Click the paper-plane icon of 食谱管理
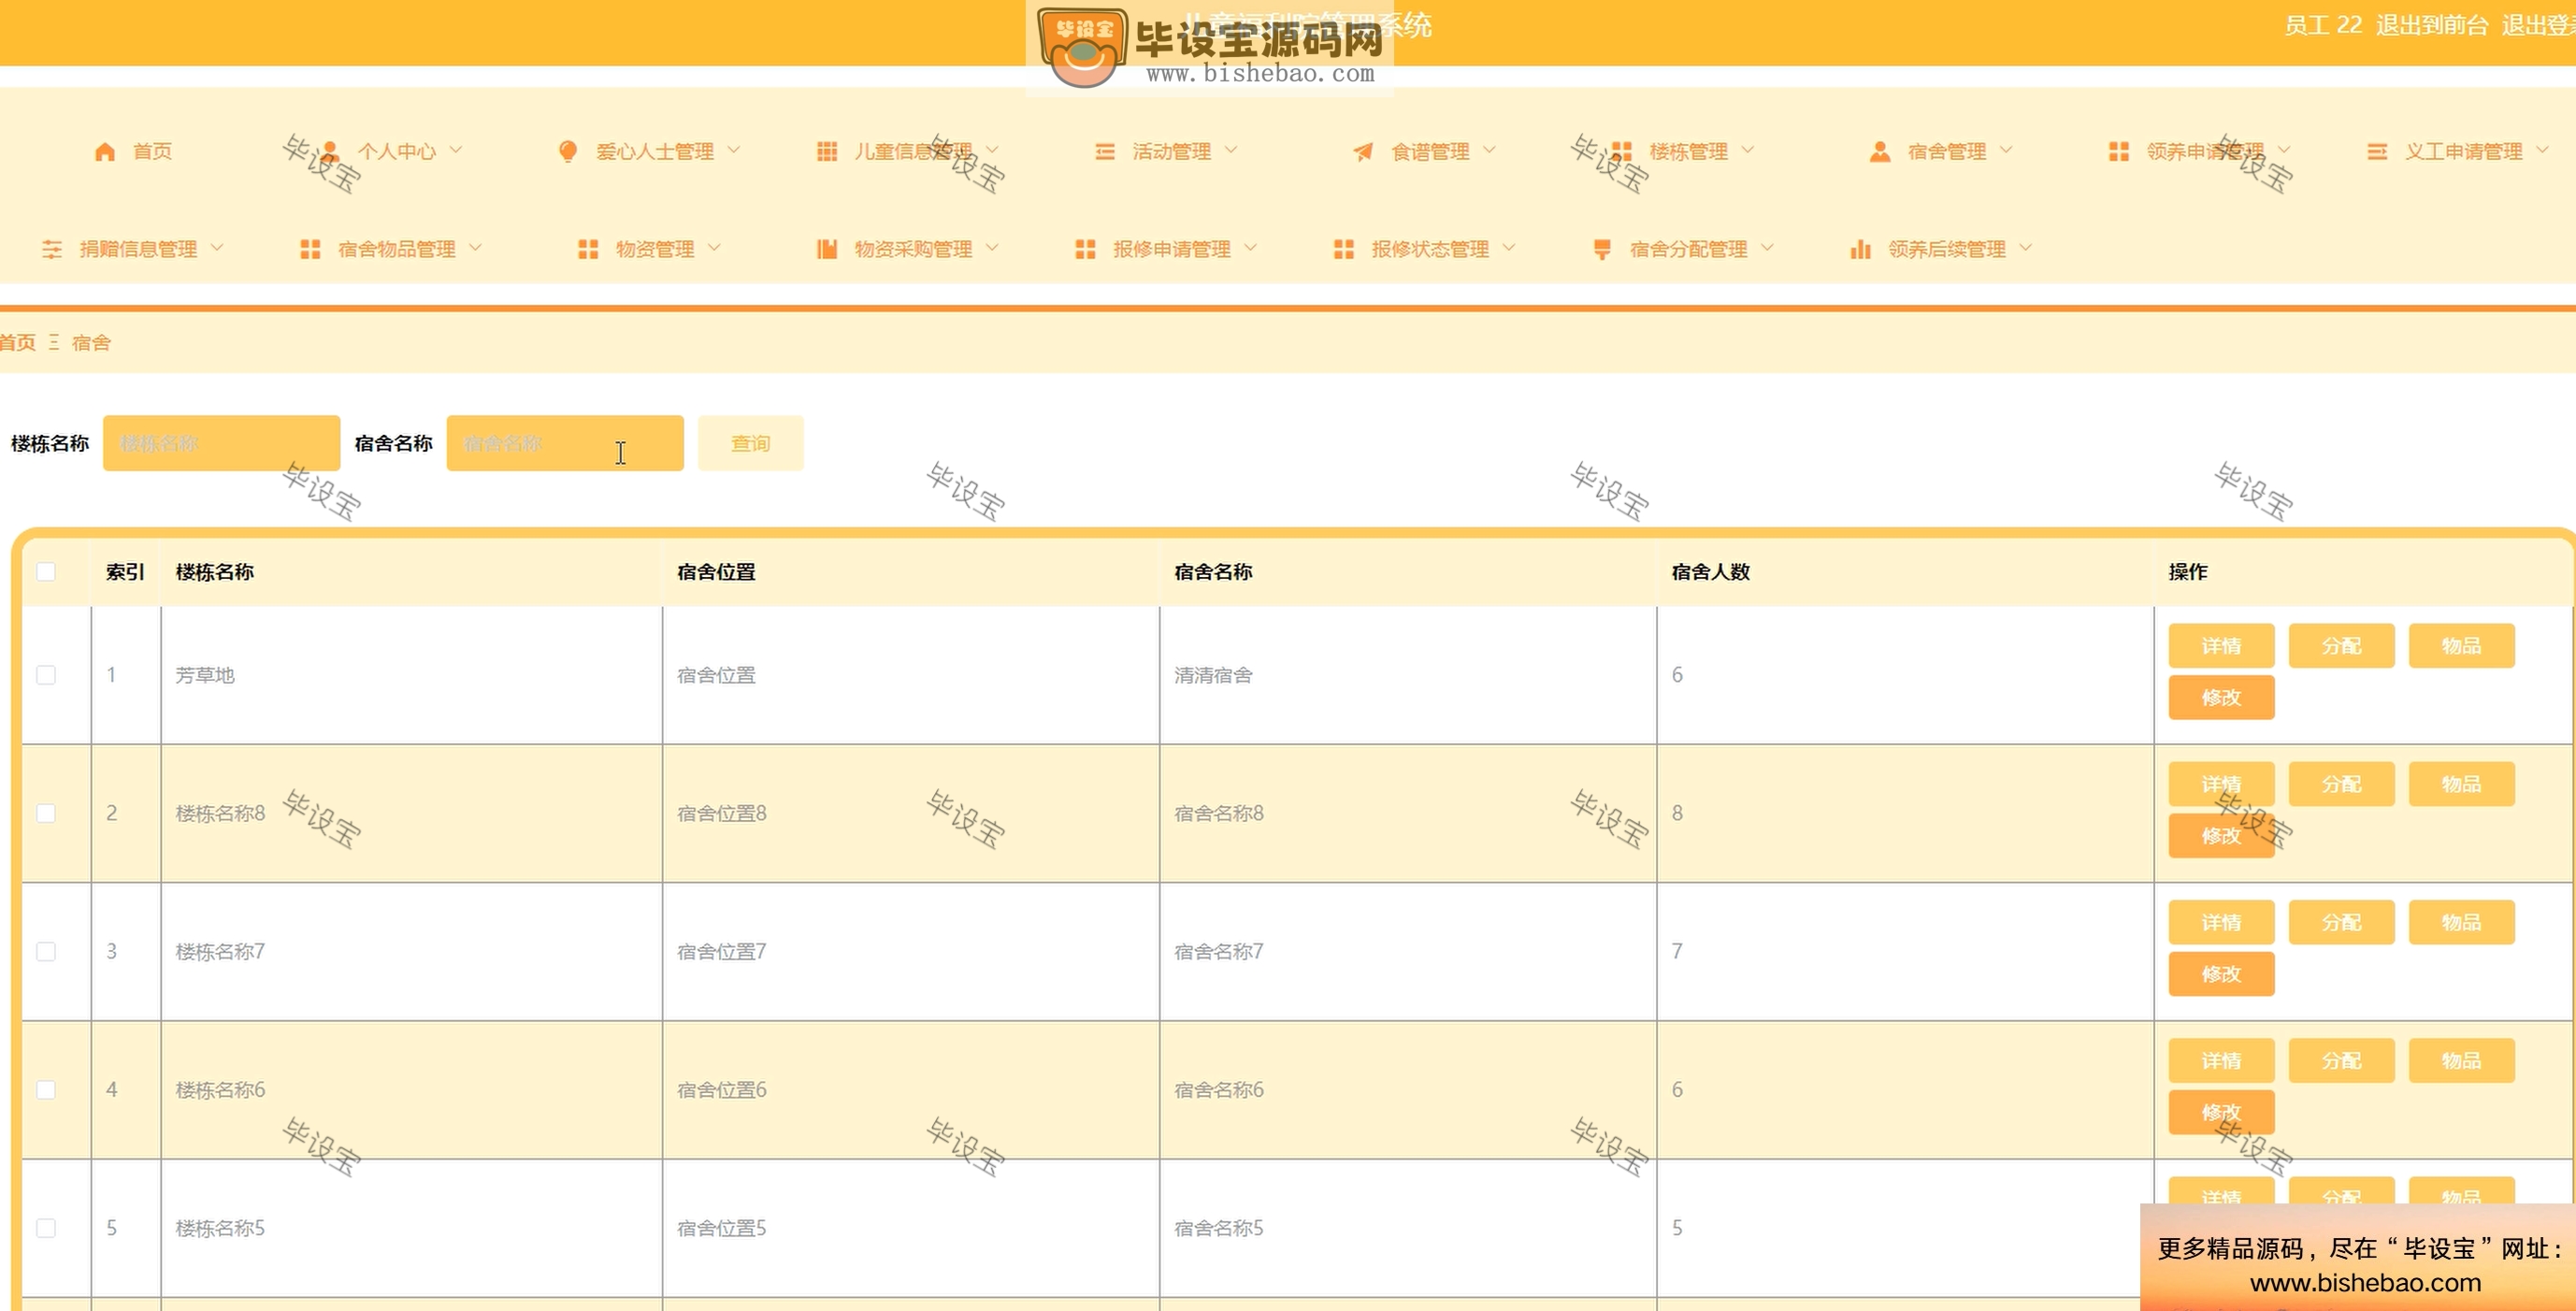This screenshot has width=2576, height=1311. (x=1363, y=151)
